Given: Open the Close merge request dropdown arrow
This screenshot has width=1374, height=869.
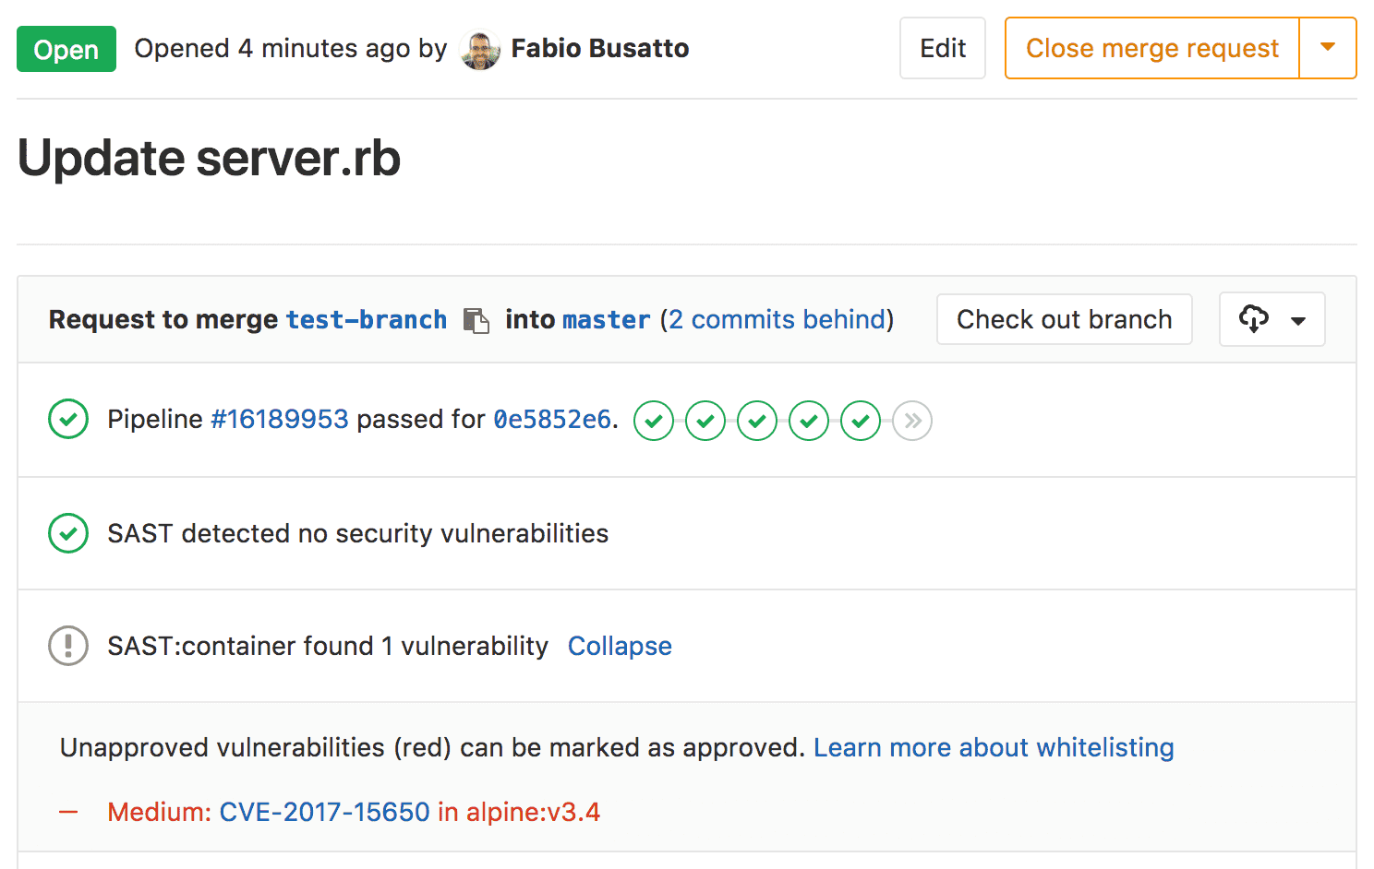Looking at the screenshot, I should [1328, 48].
